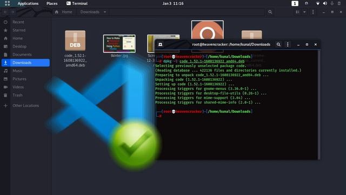Go back in the file manager
Image resolution: width=346 pixels, height=195 pixels.
(x=5, y=12)
